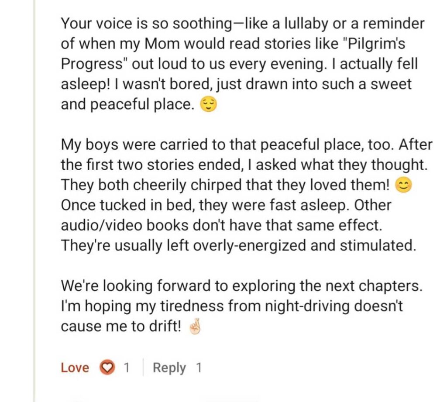Click the vertical comment thread line
Screen dimensions: 447x402
pyautogui.click(x=34, y=201)
